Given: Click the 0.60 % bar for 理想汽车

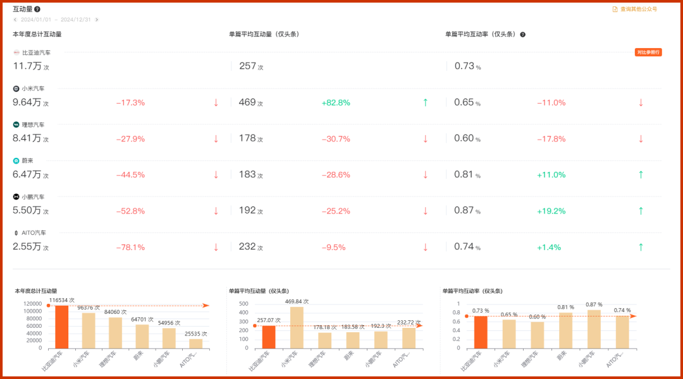Looking at the screenshot, I should click(x=537, y=335).
